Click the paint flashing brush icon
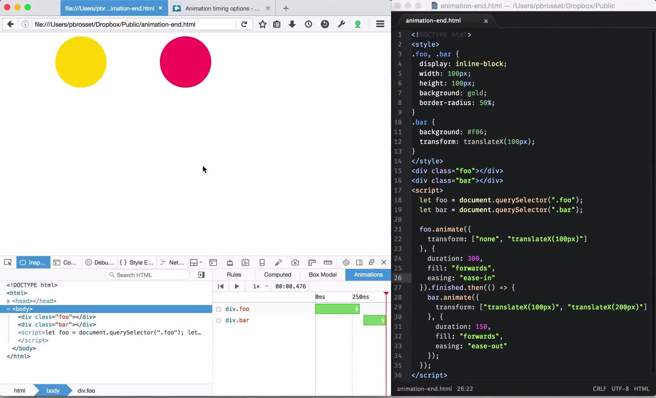 coord(230,262)
